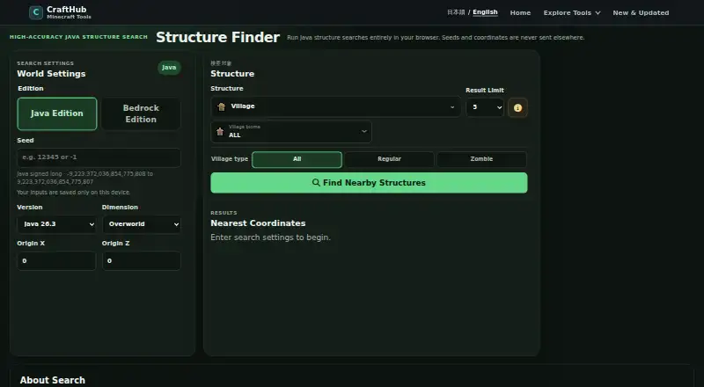The width and height of the screenshot is (704, 387).
Task: Click the info icon beside Result Limit
Action: pos(517,108)
